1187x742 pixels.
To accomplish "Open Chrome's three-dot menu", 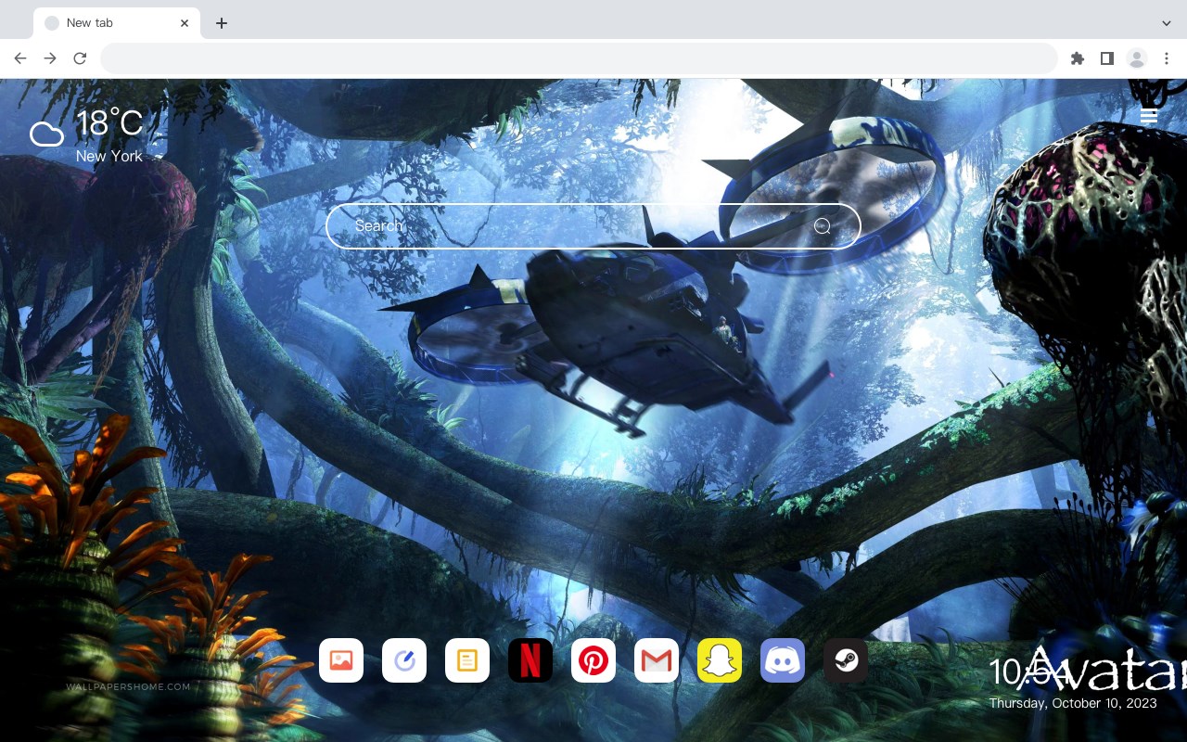I will coord(1167,58).
